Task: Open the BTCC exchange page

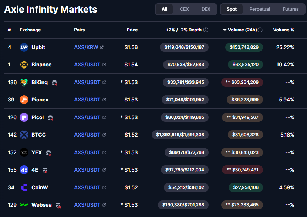Action: pyautogui.click(x=38, y=135)
